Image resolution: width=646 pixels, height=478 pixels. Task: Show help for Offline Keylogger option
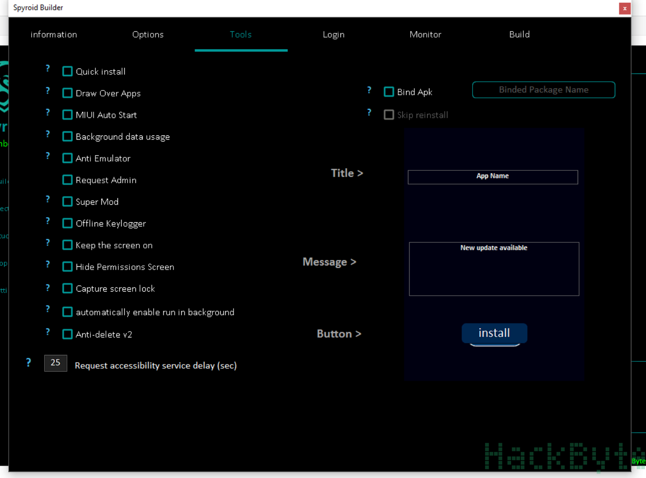48,221
